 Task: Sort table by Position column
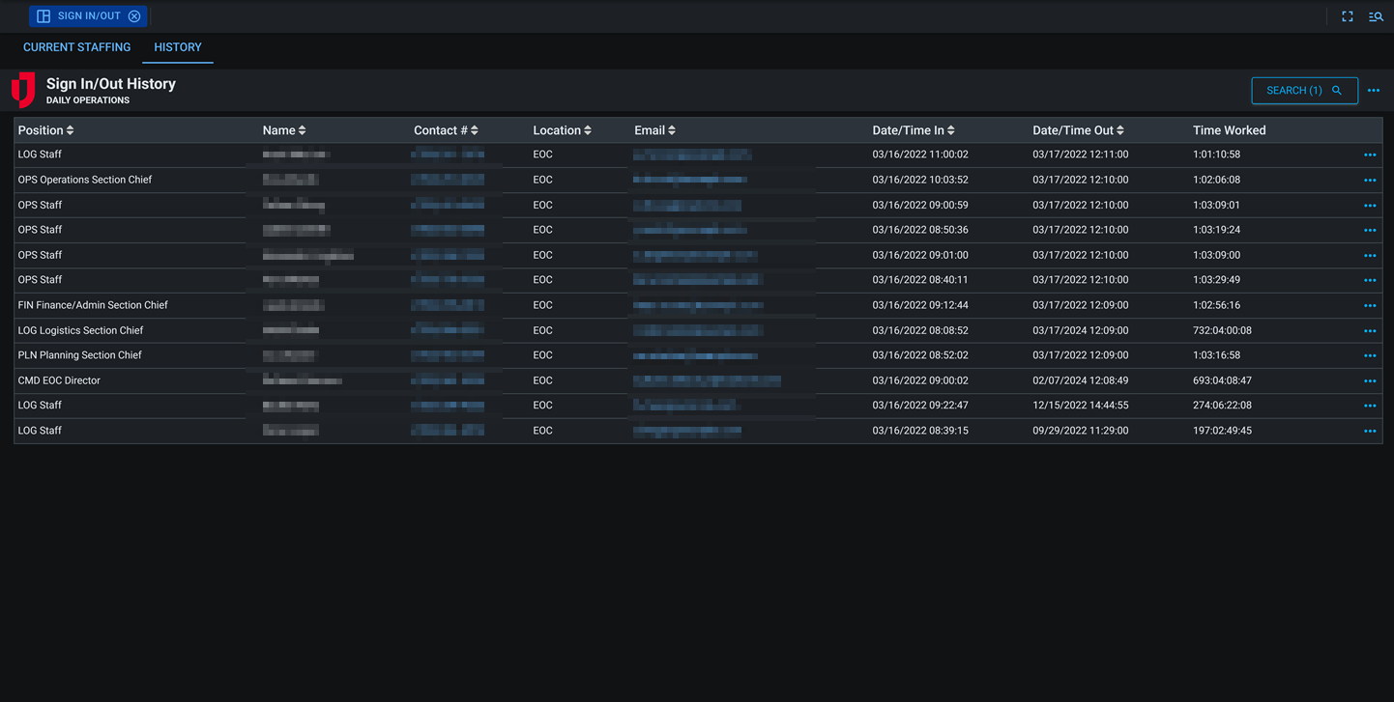click(x=45, y=130)
